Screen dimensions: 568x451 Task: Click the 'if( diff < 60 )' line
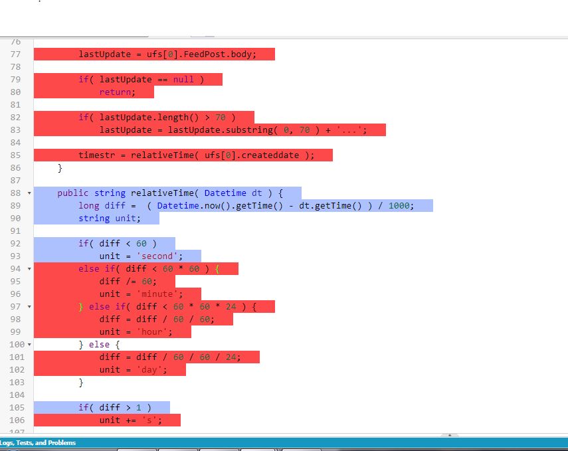[118, 243]
